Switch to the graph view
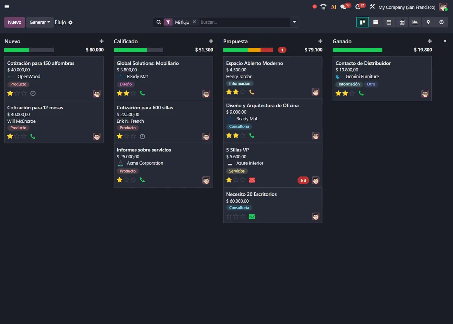The width and height of the screenshot is (453, 324). click(415, 22)
